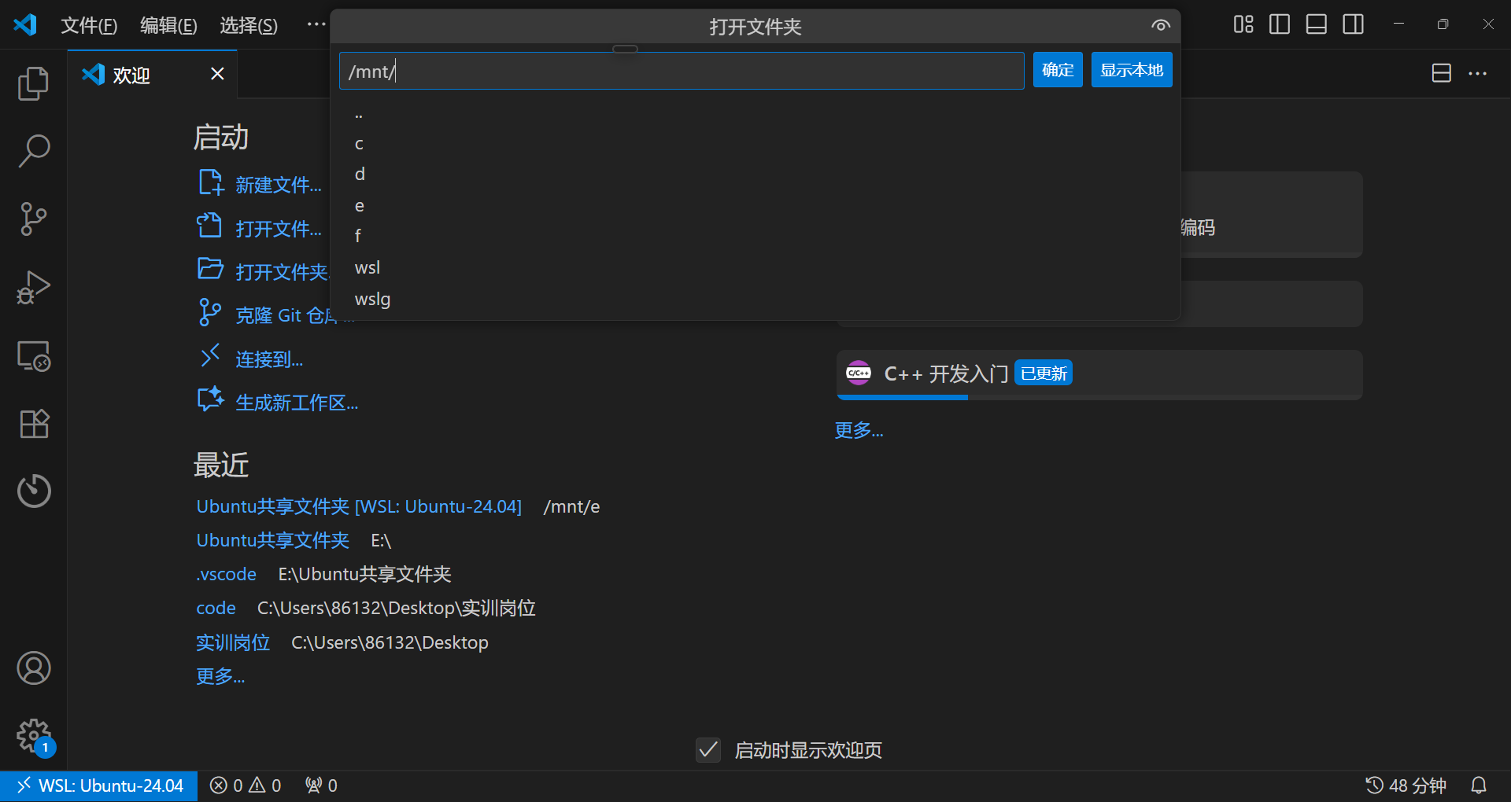Click the C++ walkthrough progress bar
Viewport: 1511px width, 802px height.
coord(1099,397)
